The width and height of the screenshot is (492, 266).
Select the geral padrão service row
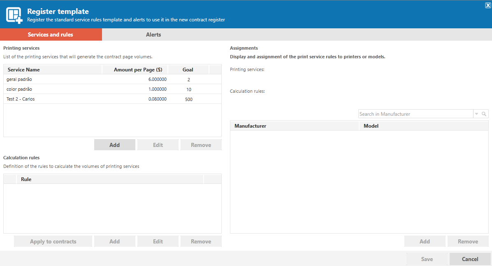click(x=112, y=79)
